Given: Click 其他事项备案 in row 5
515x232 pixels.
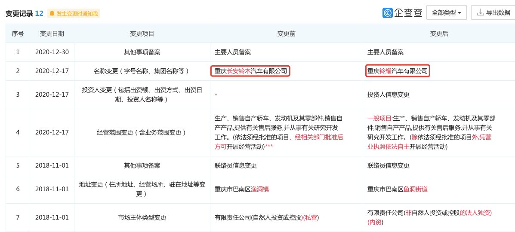Looking at the screenshot, I should pyautogui.click(x=142, y=165).
